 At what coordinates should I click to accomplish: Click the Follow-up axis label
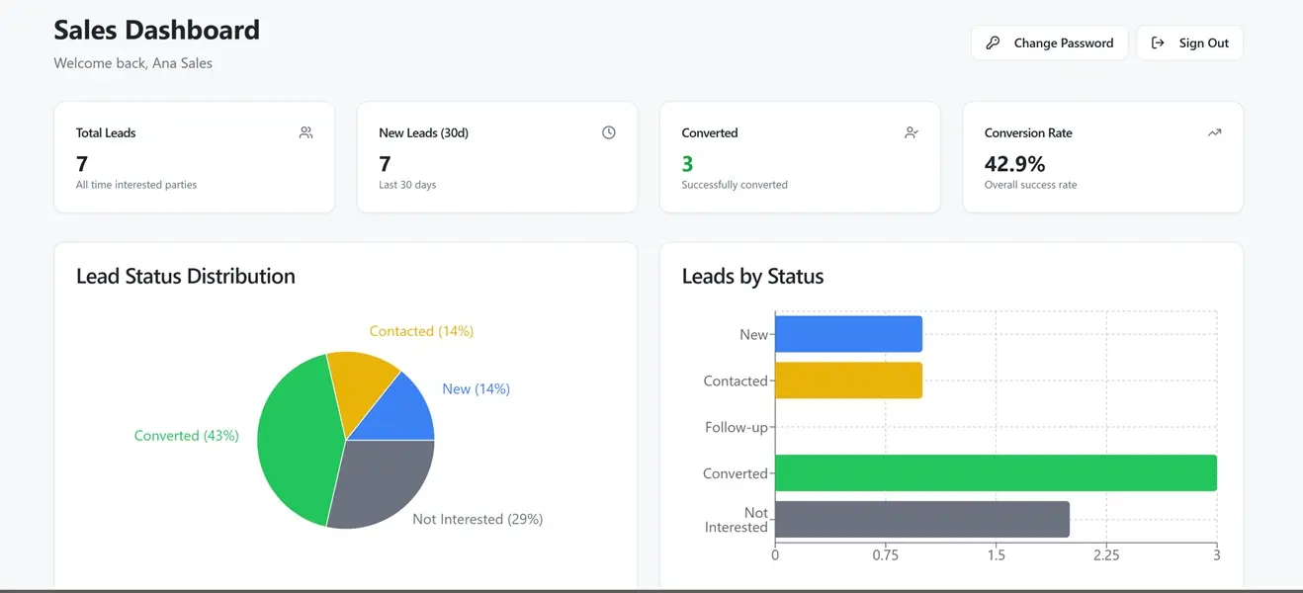tap(737, 427)
